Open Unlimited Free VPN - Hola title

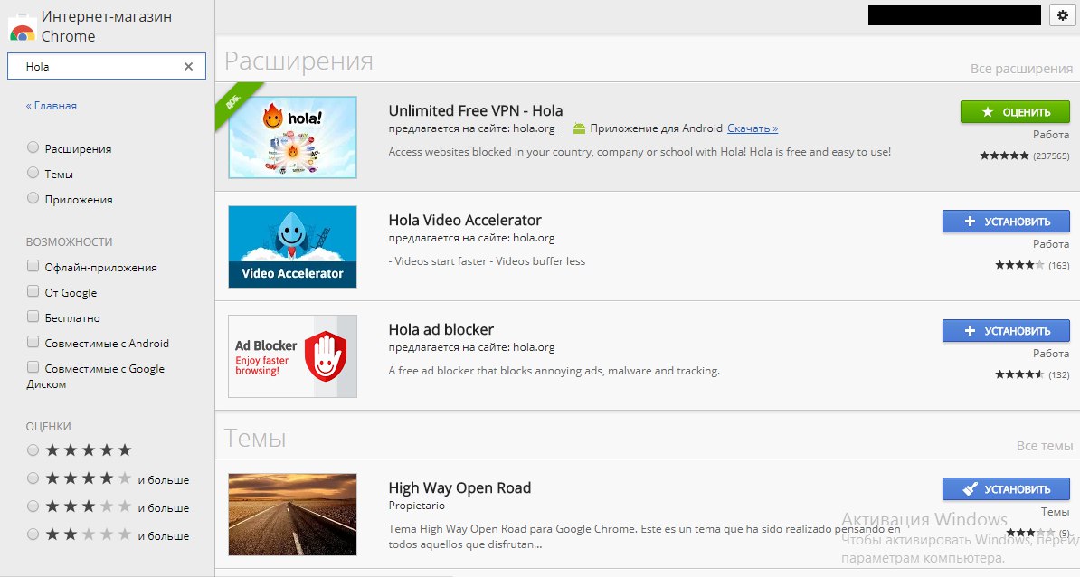pos(475,111)
